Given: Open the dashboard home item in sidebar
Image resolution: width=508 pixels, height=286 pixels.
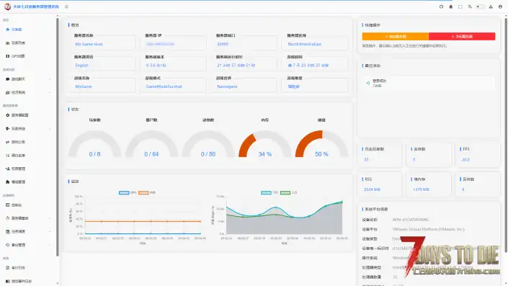Looking at the screenshot, I should (14, 30).
